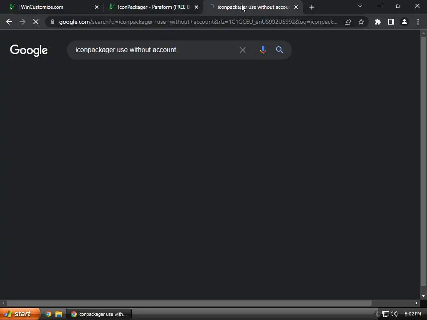Launch Chrome from quick launch
This screenshot has width=427, height=320.
click(x=48, y=314)
